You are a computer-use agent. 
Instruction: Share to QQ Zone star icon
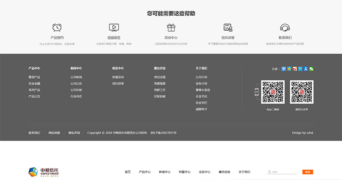click(289, 69)
